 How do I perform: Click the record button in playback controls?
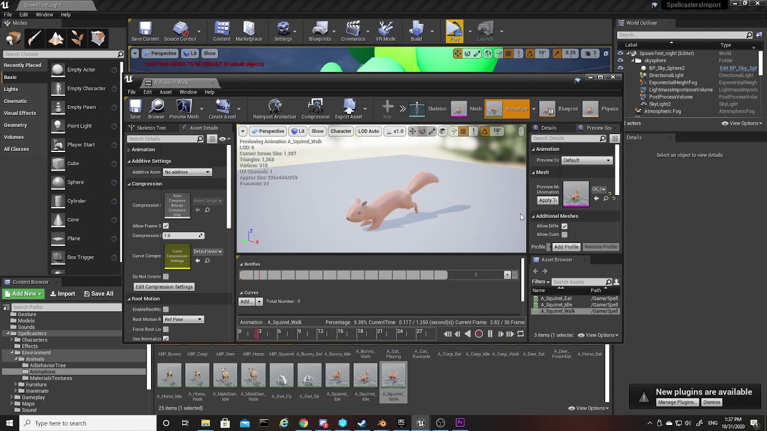tap(479, 334)
